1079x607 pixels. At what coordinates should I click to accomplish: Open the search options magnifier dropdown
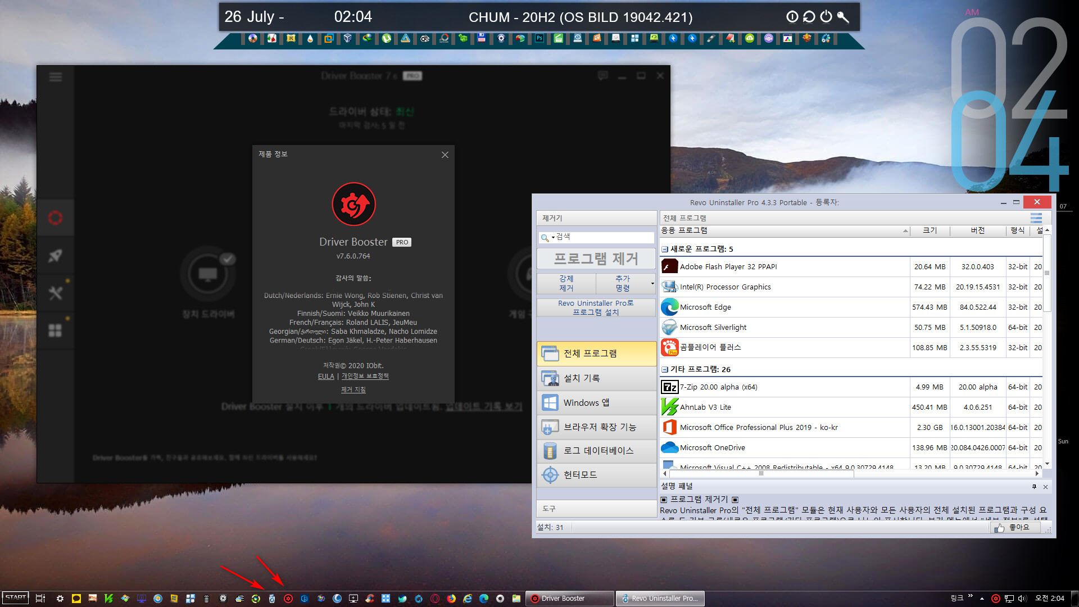point(547,238)
